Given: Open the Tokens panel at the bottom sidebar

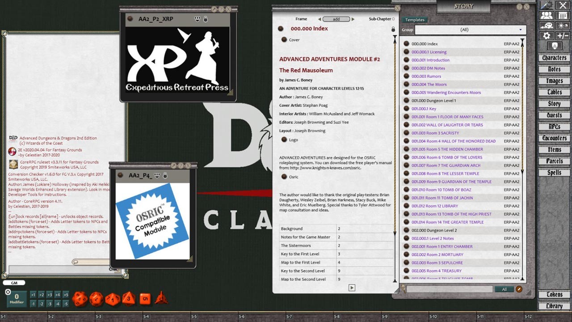Looking at the screenshot, I should click(x=554, y=295).
